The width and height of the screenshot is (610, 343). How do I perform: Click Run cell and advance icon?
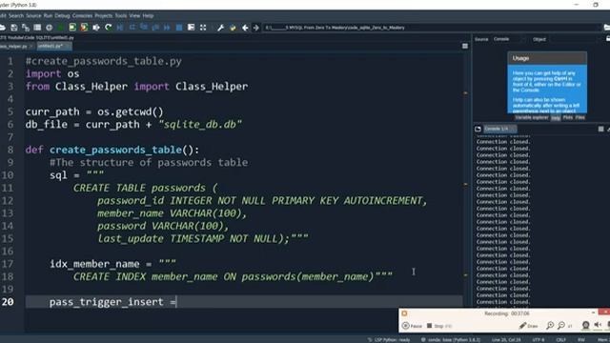point(84,28)
